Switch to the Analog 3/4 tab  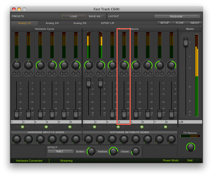(x=52, y=23)
